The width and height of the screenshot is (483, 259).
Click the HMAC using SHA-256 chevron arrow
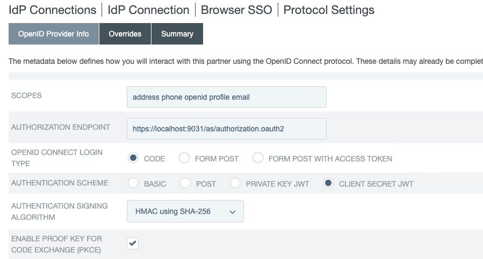pyautogui.click(x=233, y=212)
